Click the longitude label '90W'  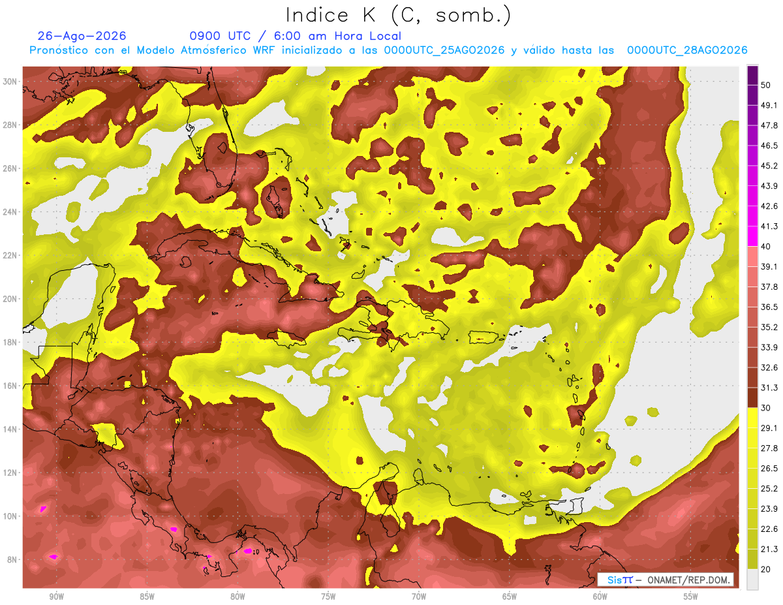[57, 597]
